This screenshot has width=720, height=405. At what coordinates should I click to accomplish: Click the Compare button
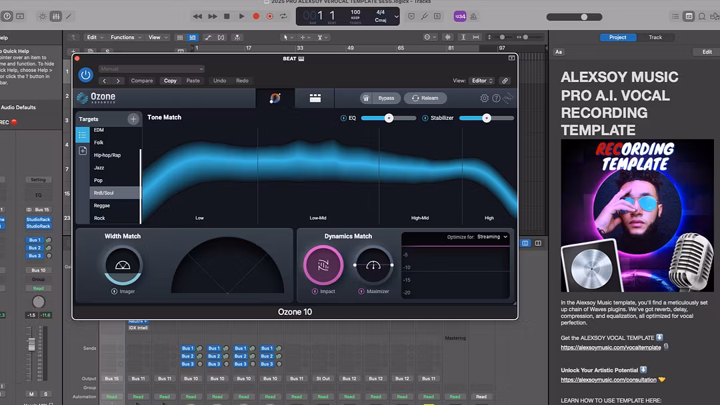click(x=142, y=81)
